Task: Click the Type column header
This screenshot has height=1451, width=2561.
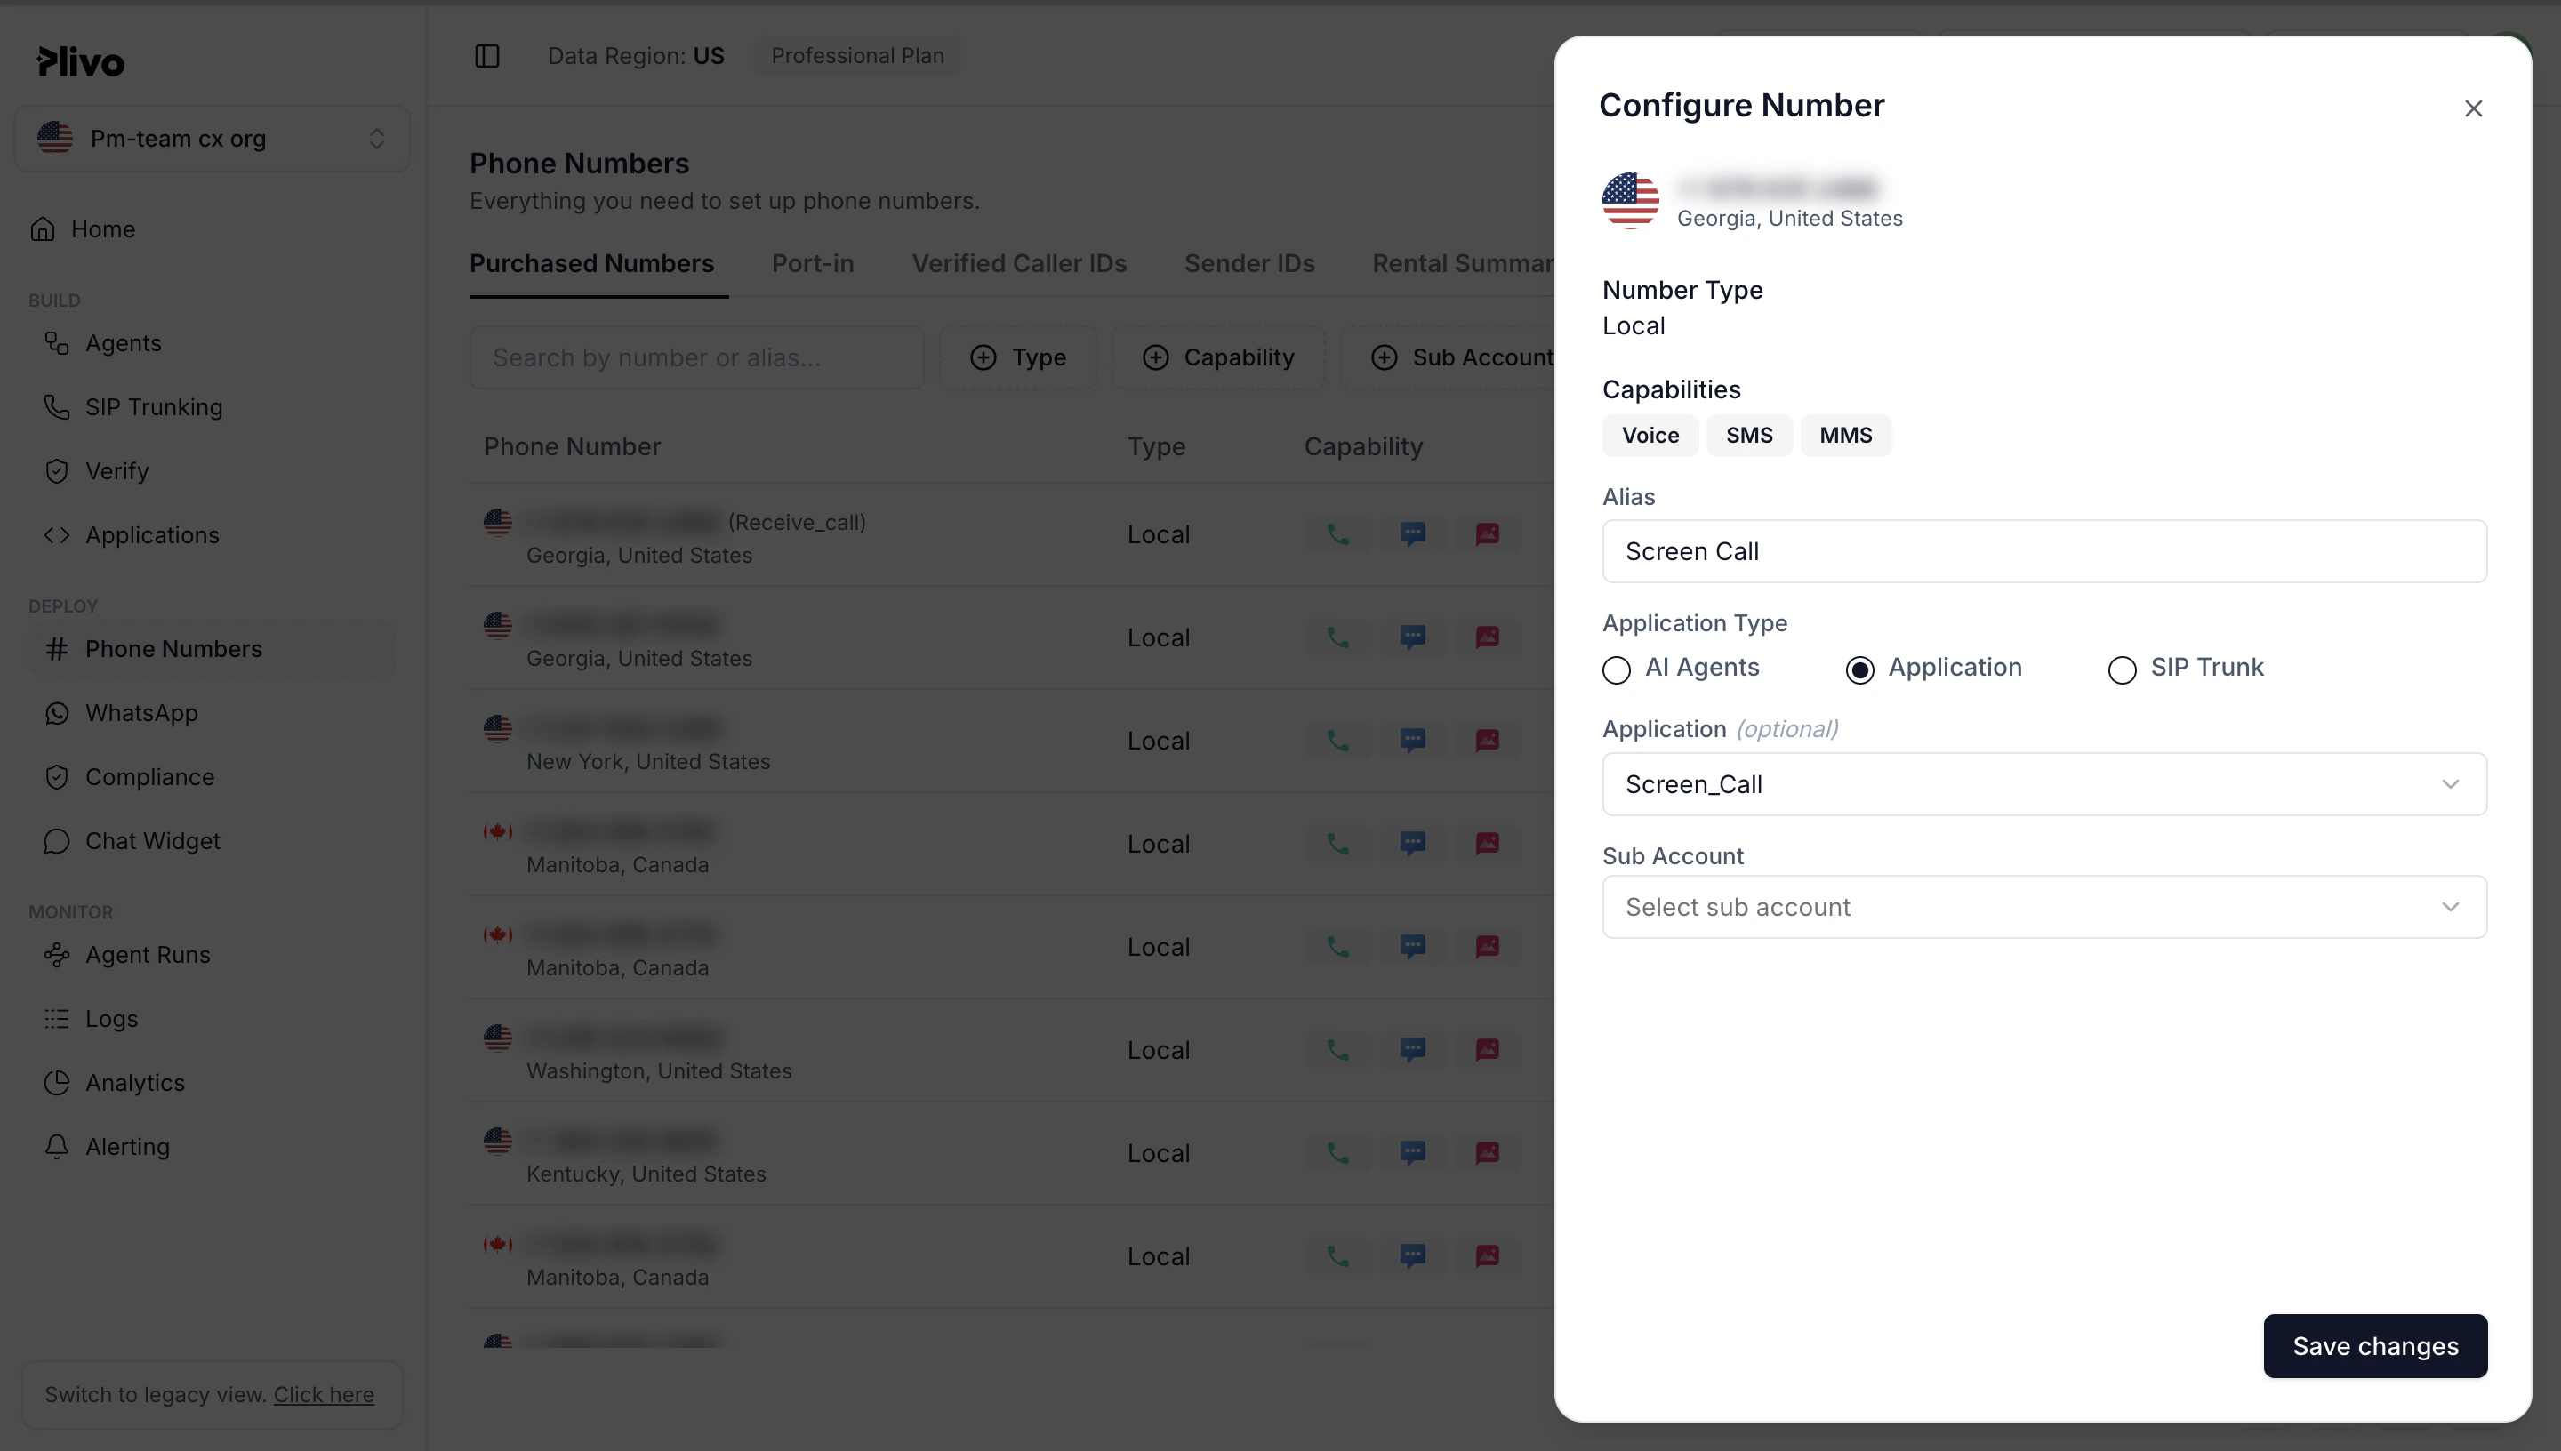Action: click(1156, 446)
